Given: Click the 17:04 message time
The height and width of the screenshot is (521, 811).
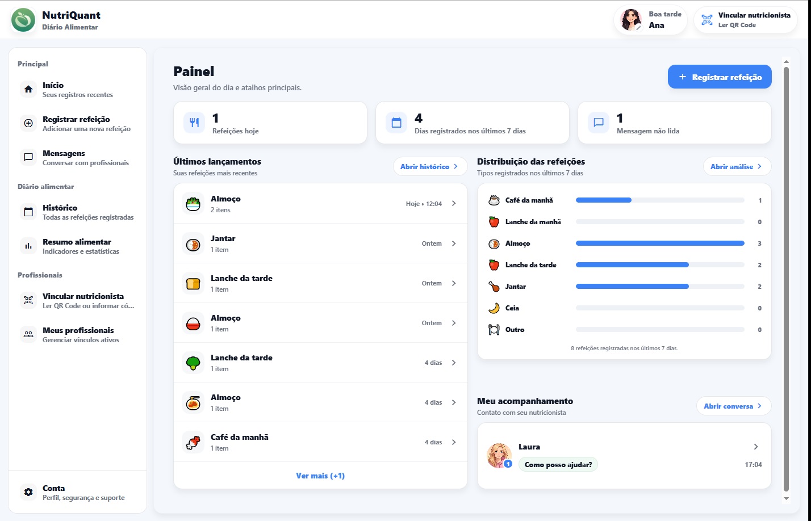Looking at the screenshot, I should (x=753, y=465).
